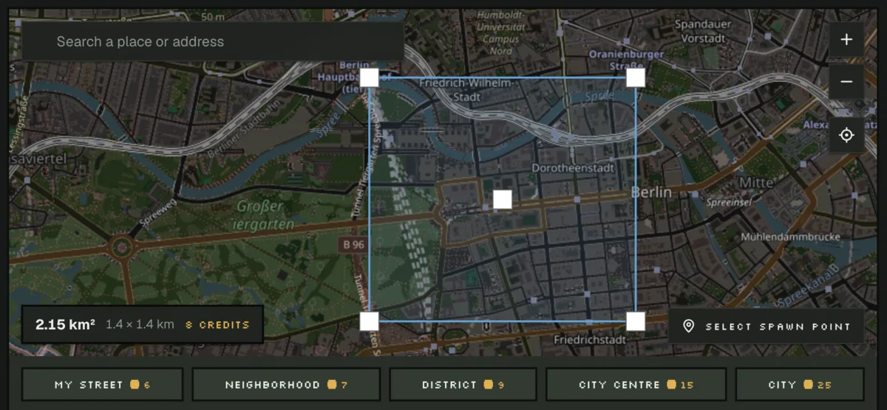Viewport: 887px width, 410px height.
Task: Click the Mitte map label
Action: click(x=756, y=182)
